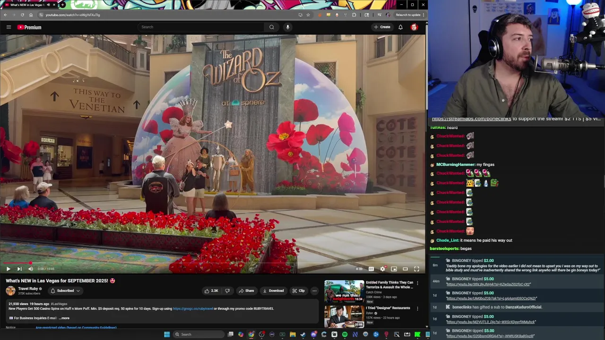The width and height of the screenshot is (605, 340).
Task: Open a new browser tab
Action: [62, 5]
